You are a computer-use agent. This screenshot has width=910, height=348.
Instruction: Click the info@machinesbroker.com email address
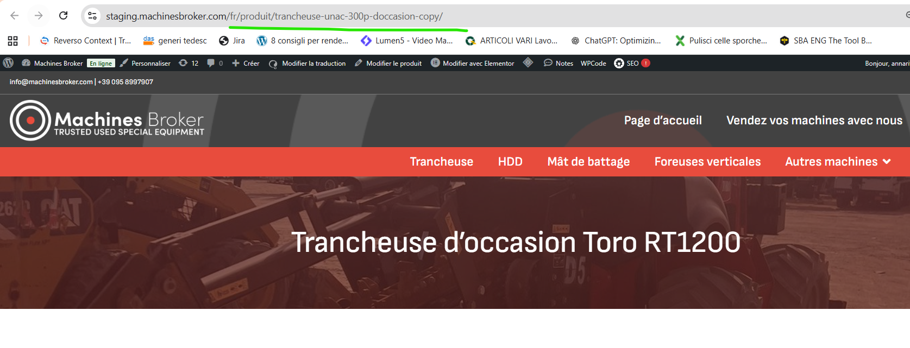tap(51, 82)
